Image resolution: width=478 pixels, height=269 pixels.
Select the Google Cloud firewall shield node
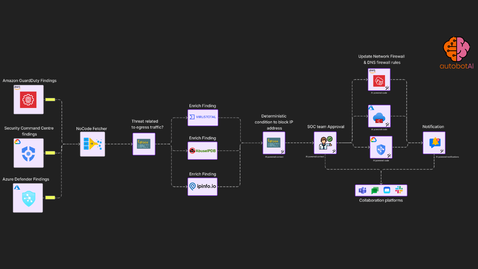point(381,147)
